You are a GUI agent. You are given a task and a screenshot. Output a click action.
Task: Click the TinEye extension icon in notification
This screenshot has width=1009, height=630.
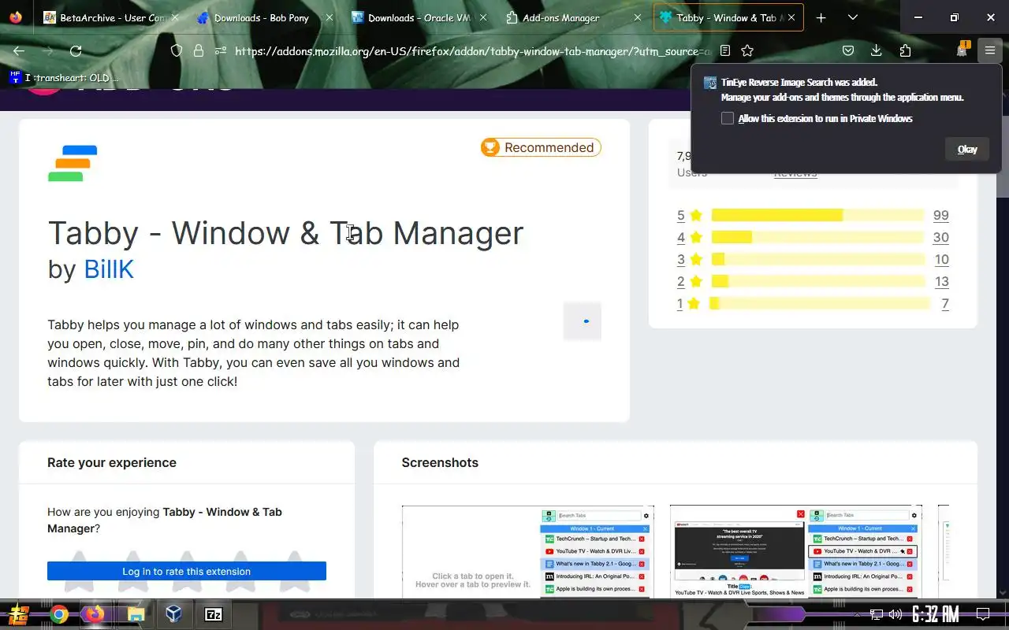pos(710,83)
